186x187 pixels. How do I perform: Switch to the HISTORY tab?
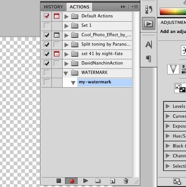[x=53, y=7]
